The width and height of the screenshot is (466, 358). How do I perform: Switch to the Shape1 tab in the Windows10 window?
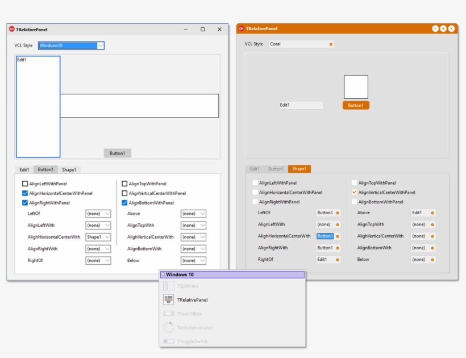point(69,169)
